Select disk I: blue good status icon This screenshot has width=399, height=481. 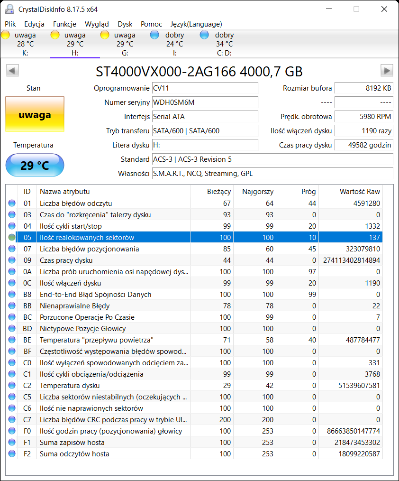(154, 35)
